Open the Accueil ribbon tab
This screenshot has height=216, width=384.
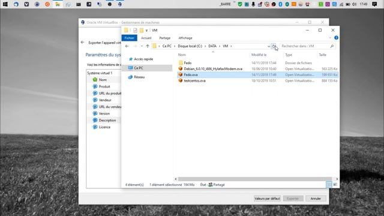click(146, 38)
